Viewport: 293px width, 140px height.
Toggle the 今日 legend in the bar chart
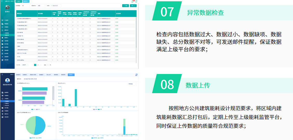[33, 109]
